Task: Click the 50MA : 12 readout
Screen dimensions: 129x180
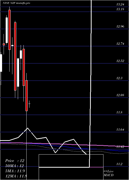Action: click(x=14, y=166)
